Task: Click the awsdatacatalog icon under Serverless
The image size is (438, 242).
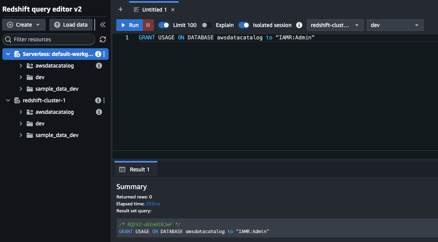Action: tap(30, 66)
